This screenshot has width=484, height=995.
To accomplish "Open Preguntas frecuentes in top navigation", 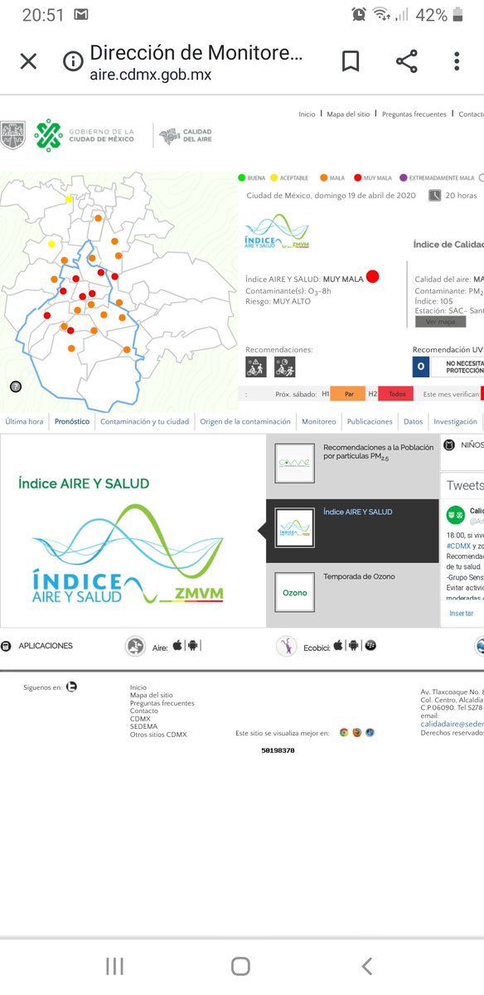I will [x=414, y=114].
